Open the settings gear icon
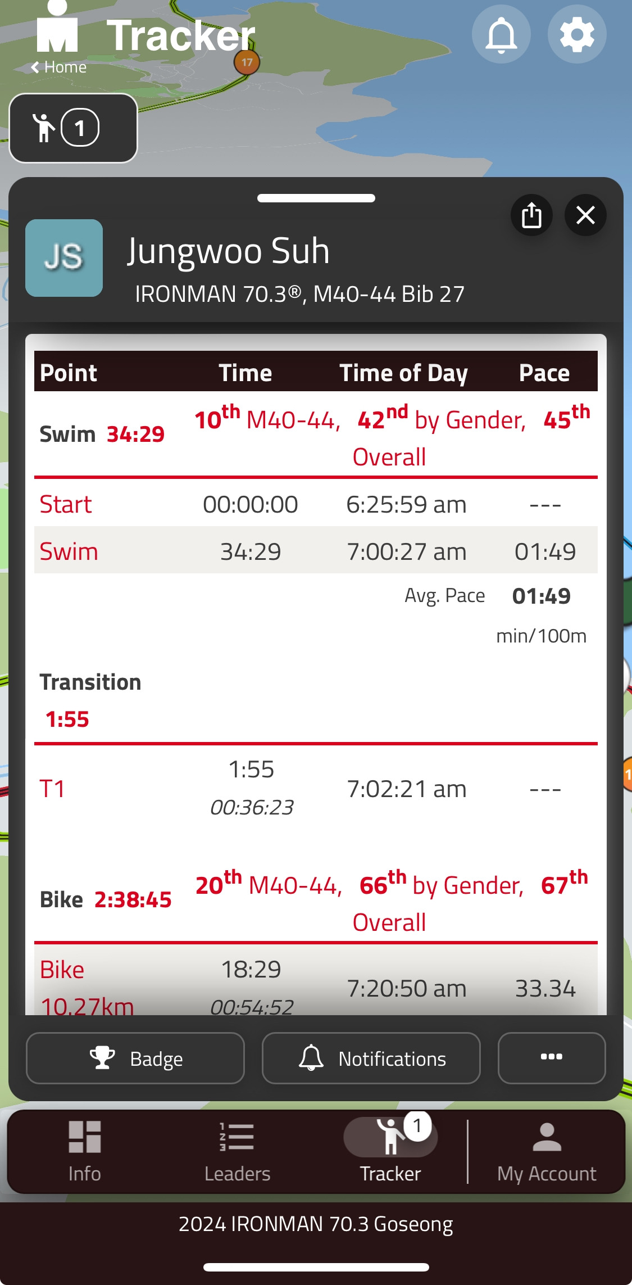Image resolution: width=632 pixels, height=1285 pixels. [577, 34]
